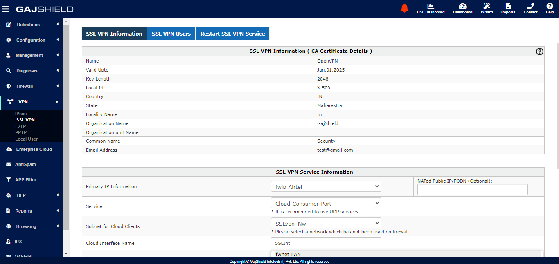Click the Security common name value
Viewport: 559px width, 264px height.
pyautogui.click(x=326, y=141)
